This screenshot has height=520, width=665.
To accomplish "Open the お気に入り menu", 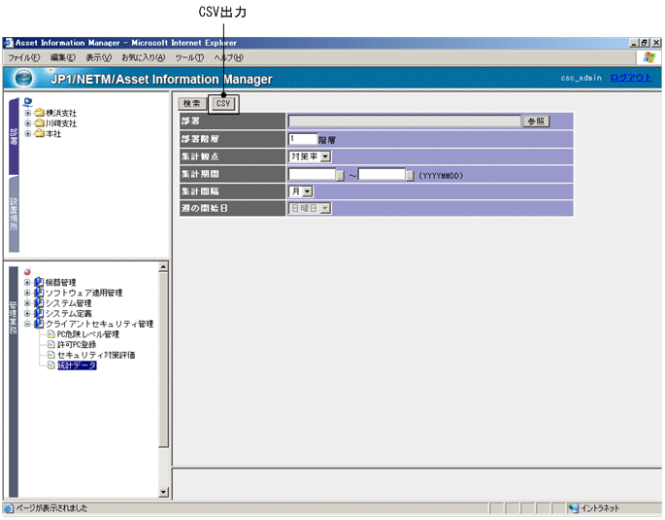I will click(x=144, y=57).
